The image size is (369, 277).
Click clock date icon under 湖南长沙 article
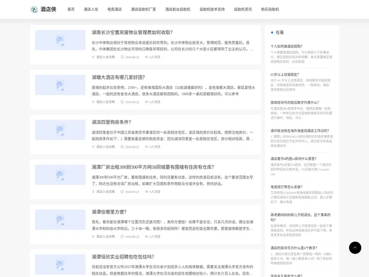pyautogui.click(x=122, y=57)
